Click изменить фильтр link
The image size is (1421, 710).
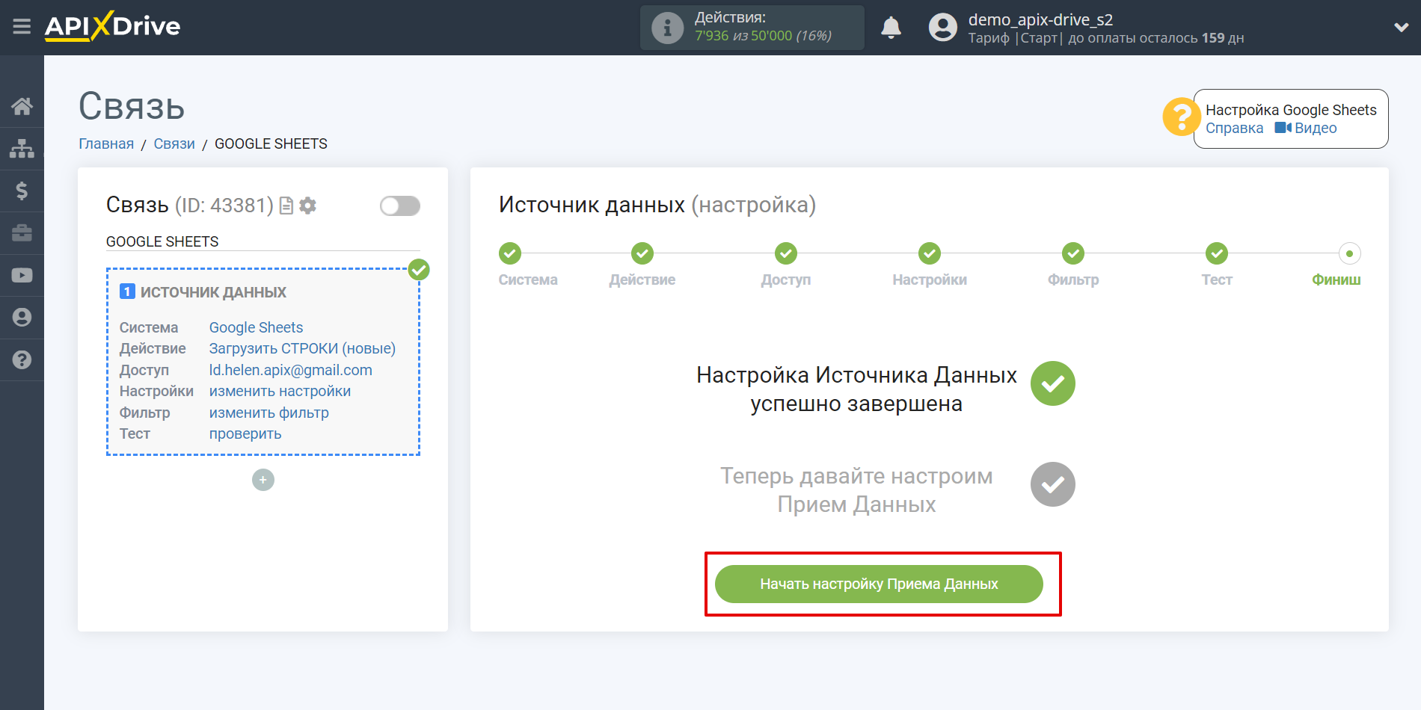[268, 413]
